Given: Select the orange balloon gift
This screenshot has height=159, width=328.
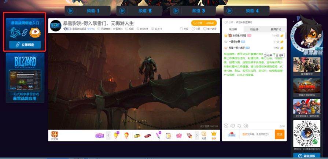Looking at the screenshot, I should 126,136.
